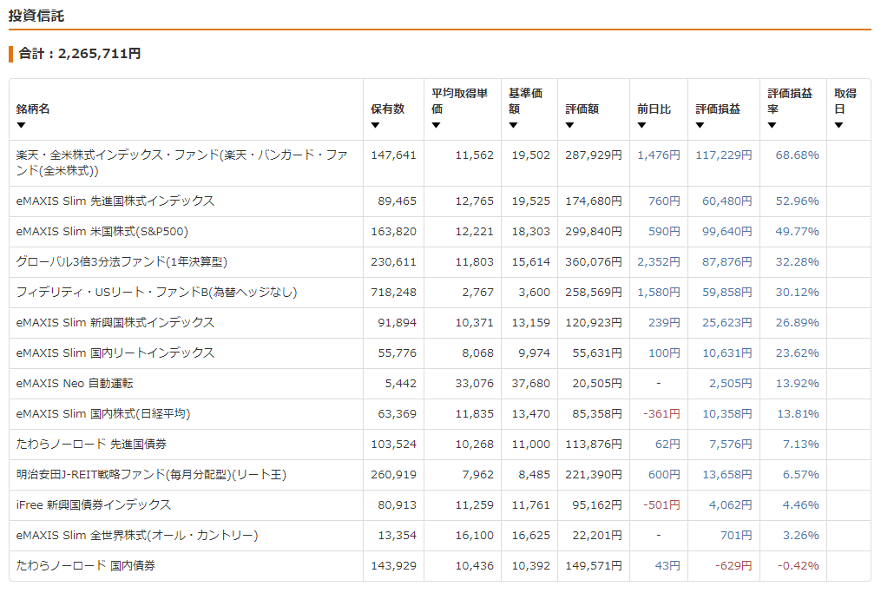Select eMAXIS Slim 新興国株式インデックス name
The height and width of the screenshot is (593, 881).
(x=115, y=323)
